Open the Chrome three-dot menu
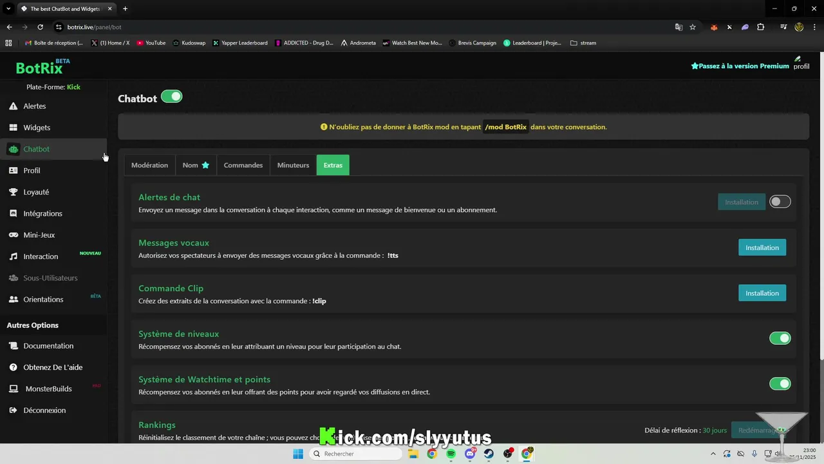The image size is (824, 464). click(814, 27)
